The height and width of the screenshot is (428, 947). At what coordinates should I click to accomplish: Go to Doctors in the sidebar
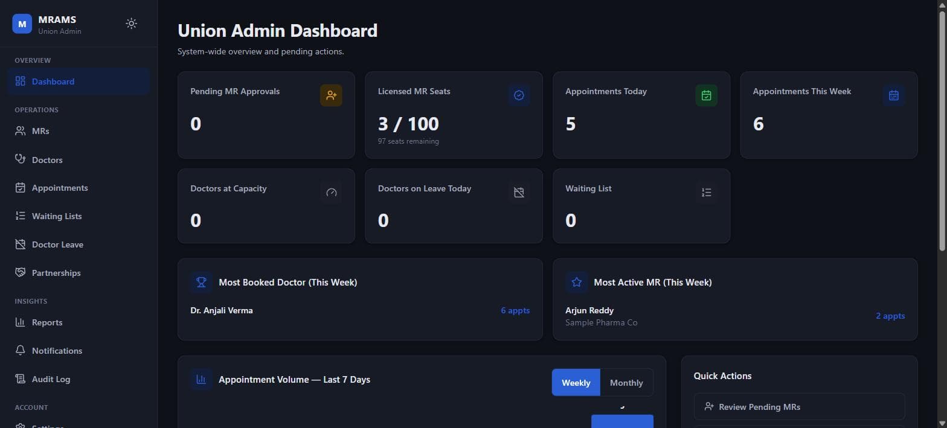[x=79, y=159]
